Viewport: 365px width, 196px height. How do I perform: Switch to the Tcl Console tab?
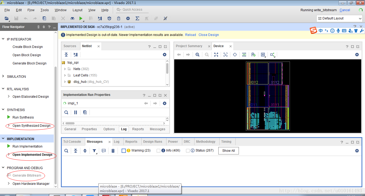coord(72,142)
